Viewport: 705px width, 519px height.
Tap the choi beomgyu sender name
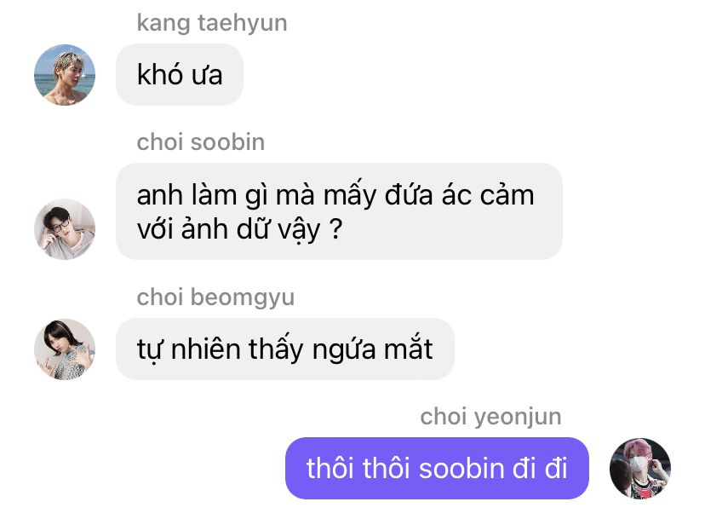(215, 297)
